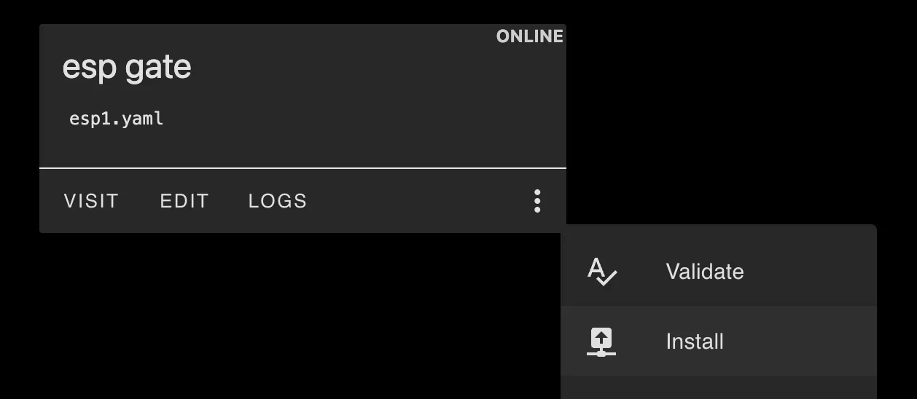Click the esp1.yaml filename text

116,119
